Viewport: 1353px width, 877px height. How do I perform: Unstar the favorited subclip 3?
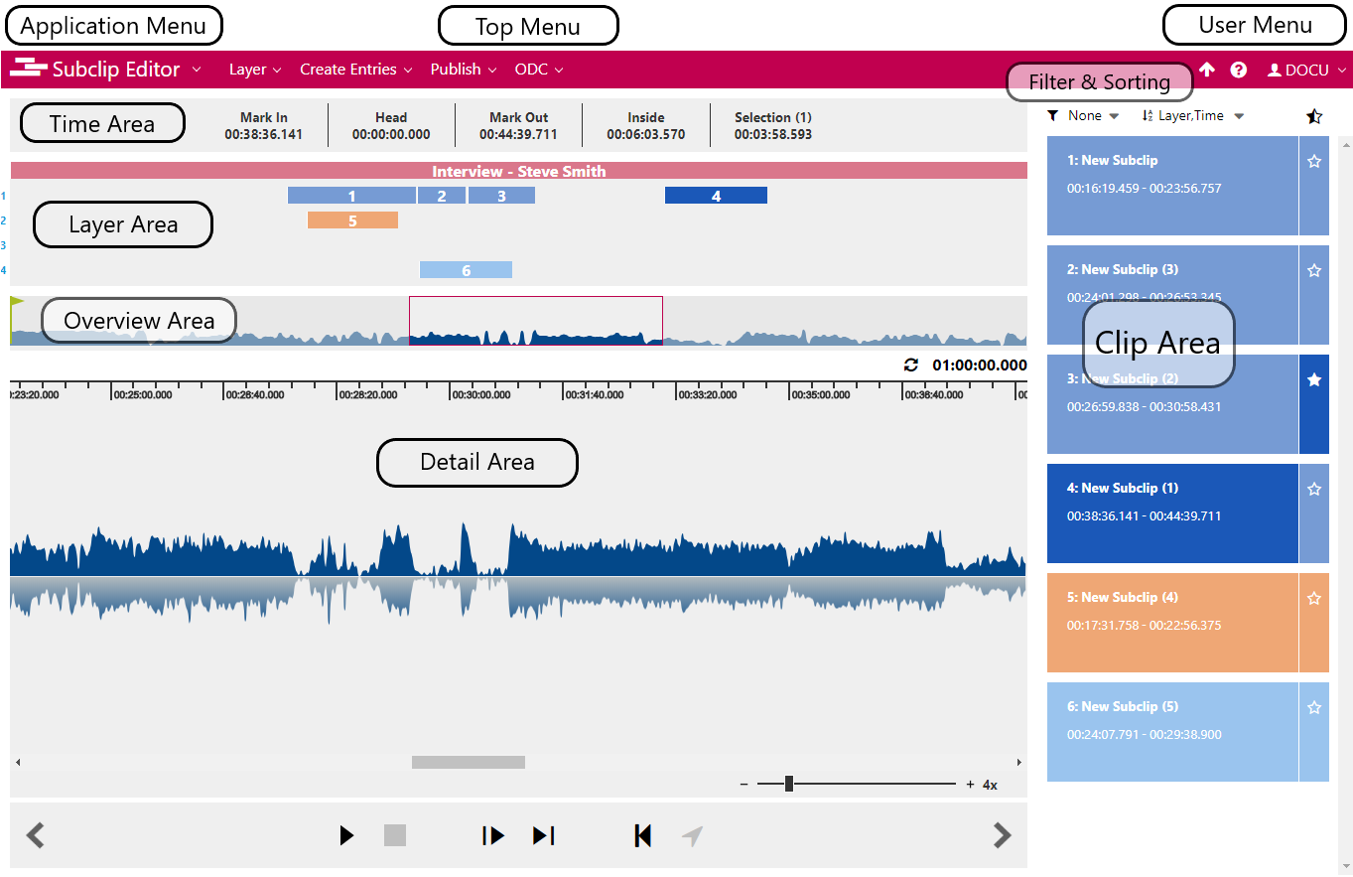pyautogui.click(x=1314, y=379)
